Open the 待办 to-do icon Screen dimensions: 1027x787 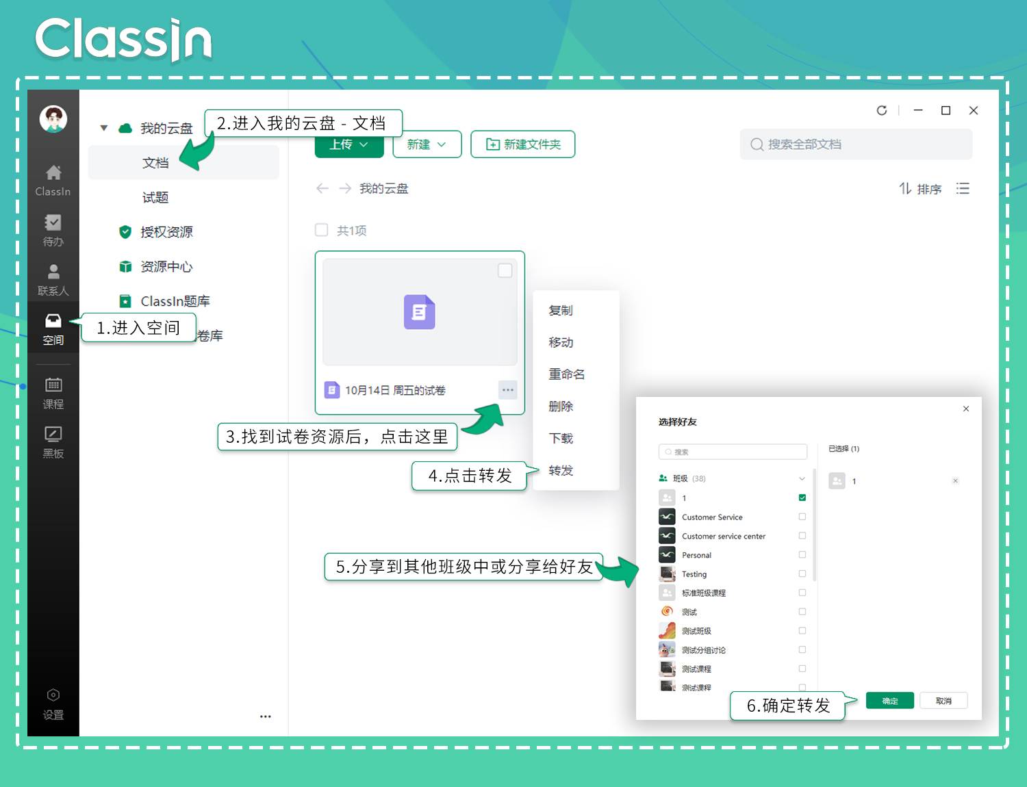tap(53, 222)
